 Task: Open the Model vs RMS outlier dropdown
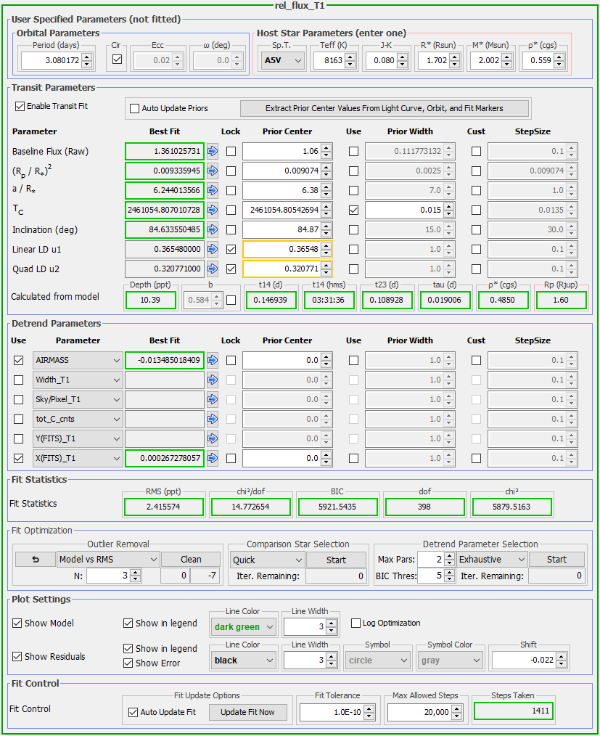click(108, 560)
